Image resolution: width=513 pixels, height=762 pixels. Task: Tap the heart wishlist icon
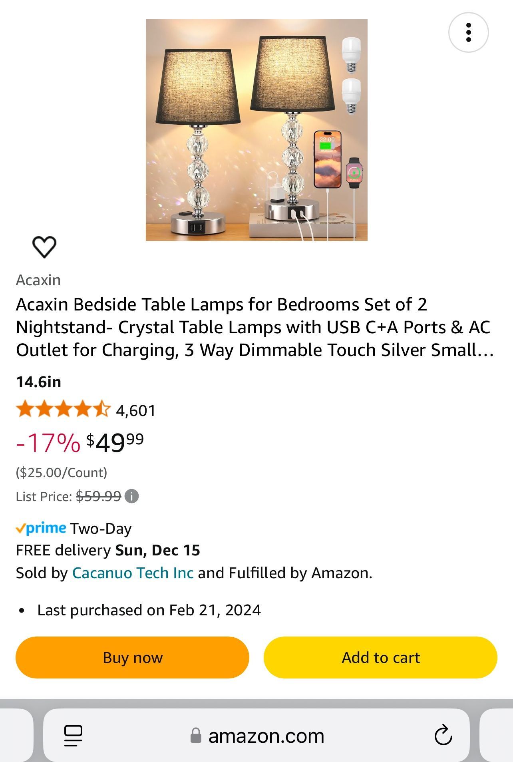[44, 247]
